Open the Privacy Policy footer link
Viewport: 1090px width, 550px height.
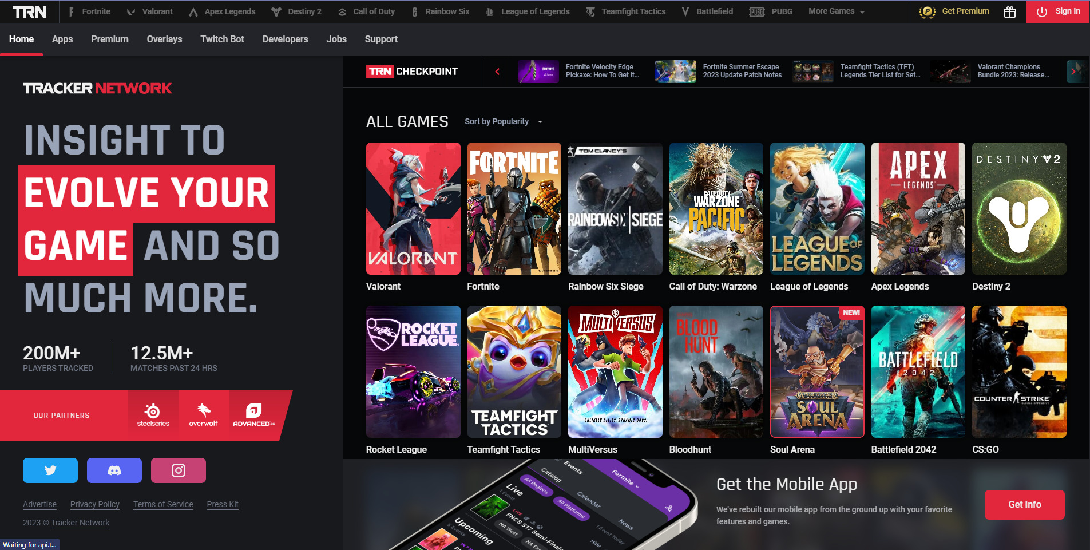click(95, 504)
